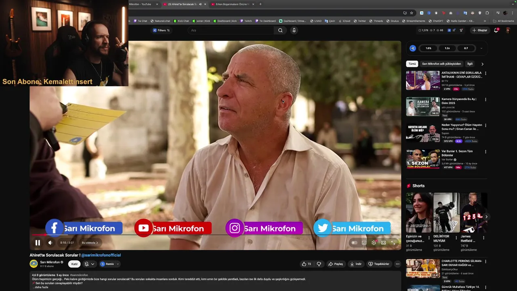Viewport: 517px width, 291px height.
Task: Open options for ANTALYA'NIN DİNİ SORULARLA video
Action: click(x=485, y=73)
